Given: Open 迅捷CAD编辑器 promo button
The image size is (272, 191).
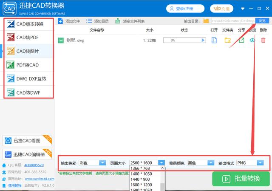Looking at the screenshot, I should point(27,154).
